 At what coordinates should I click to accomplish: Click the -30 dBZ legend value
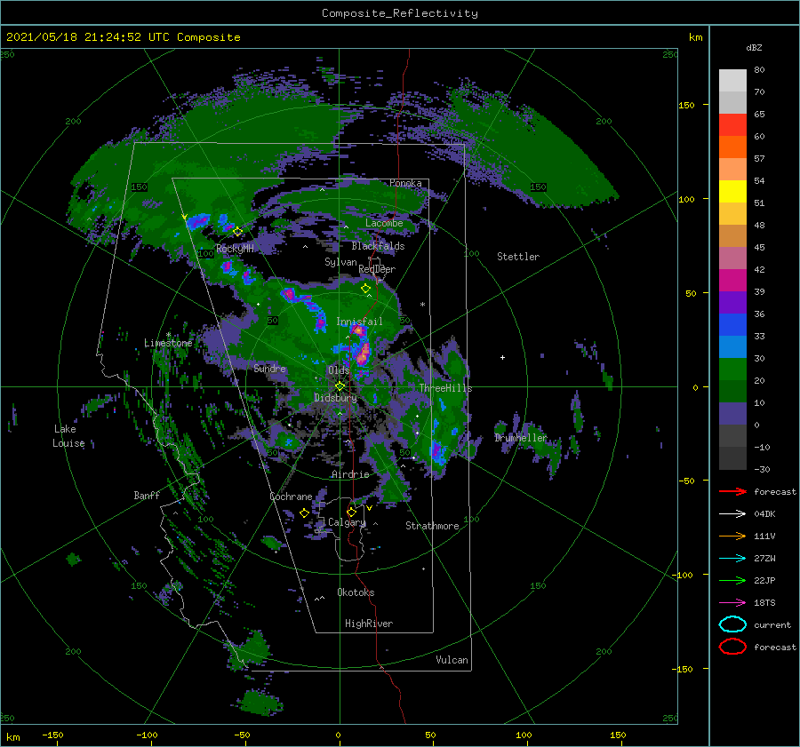click(763, 469)
